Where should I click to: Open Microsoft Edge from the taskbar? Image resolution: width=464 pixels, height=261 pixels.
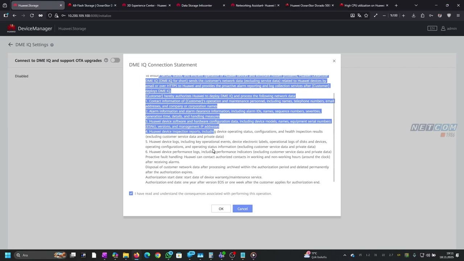pos(147,255)
